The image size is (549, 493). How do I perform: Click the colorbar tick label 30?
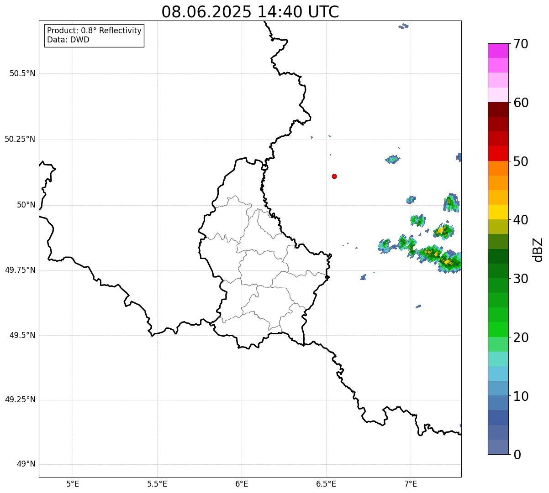[x=521, y=279]
